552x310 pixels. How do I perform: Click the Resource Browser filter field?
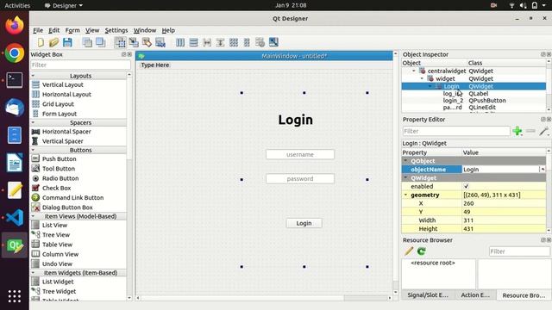(519, 251)
